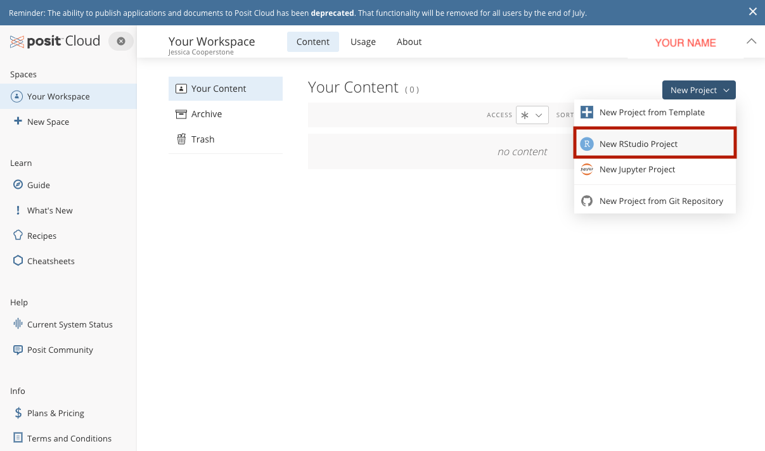This screenshot has width=765, height=451.
Task: Choose New Jupyter Project option
Action: point(637,169)
